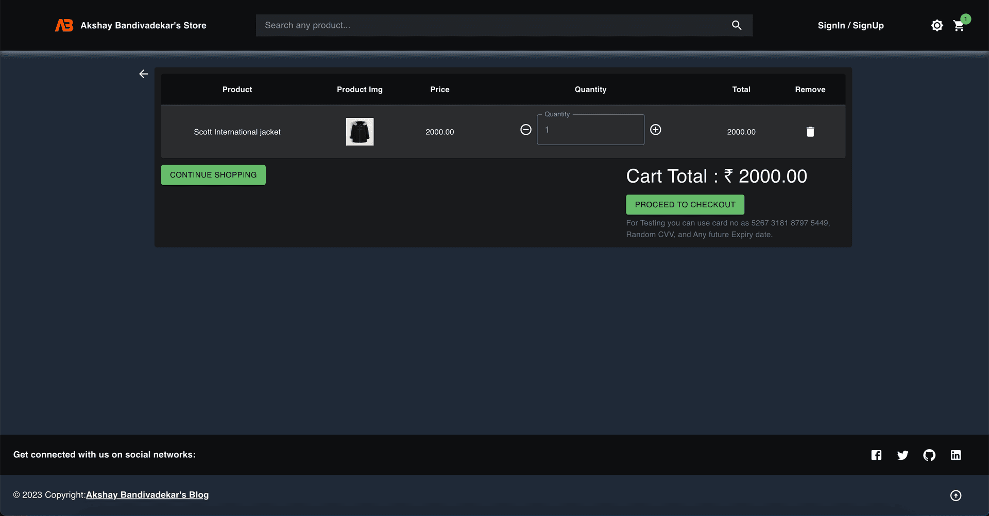Click the AB store logo
This screenshot has height=516, width=989.
pos(64,25)
